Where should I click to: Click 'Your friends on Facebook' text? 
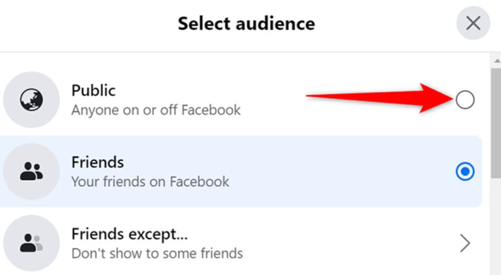150,182
